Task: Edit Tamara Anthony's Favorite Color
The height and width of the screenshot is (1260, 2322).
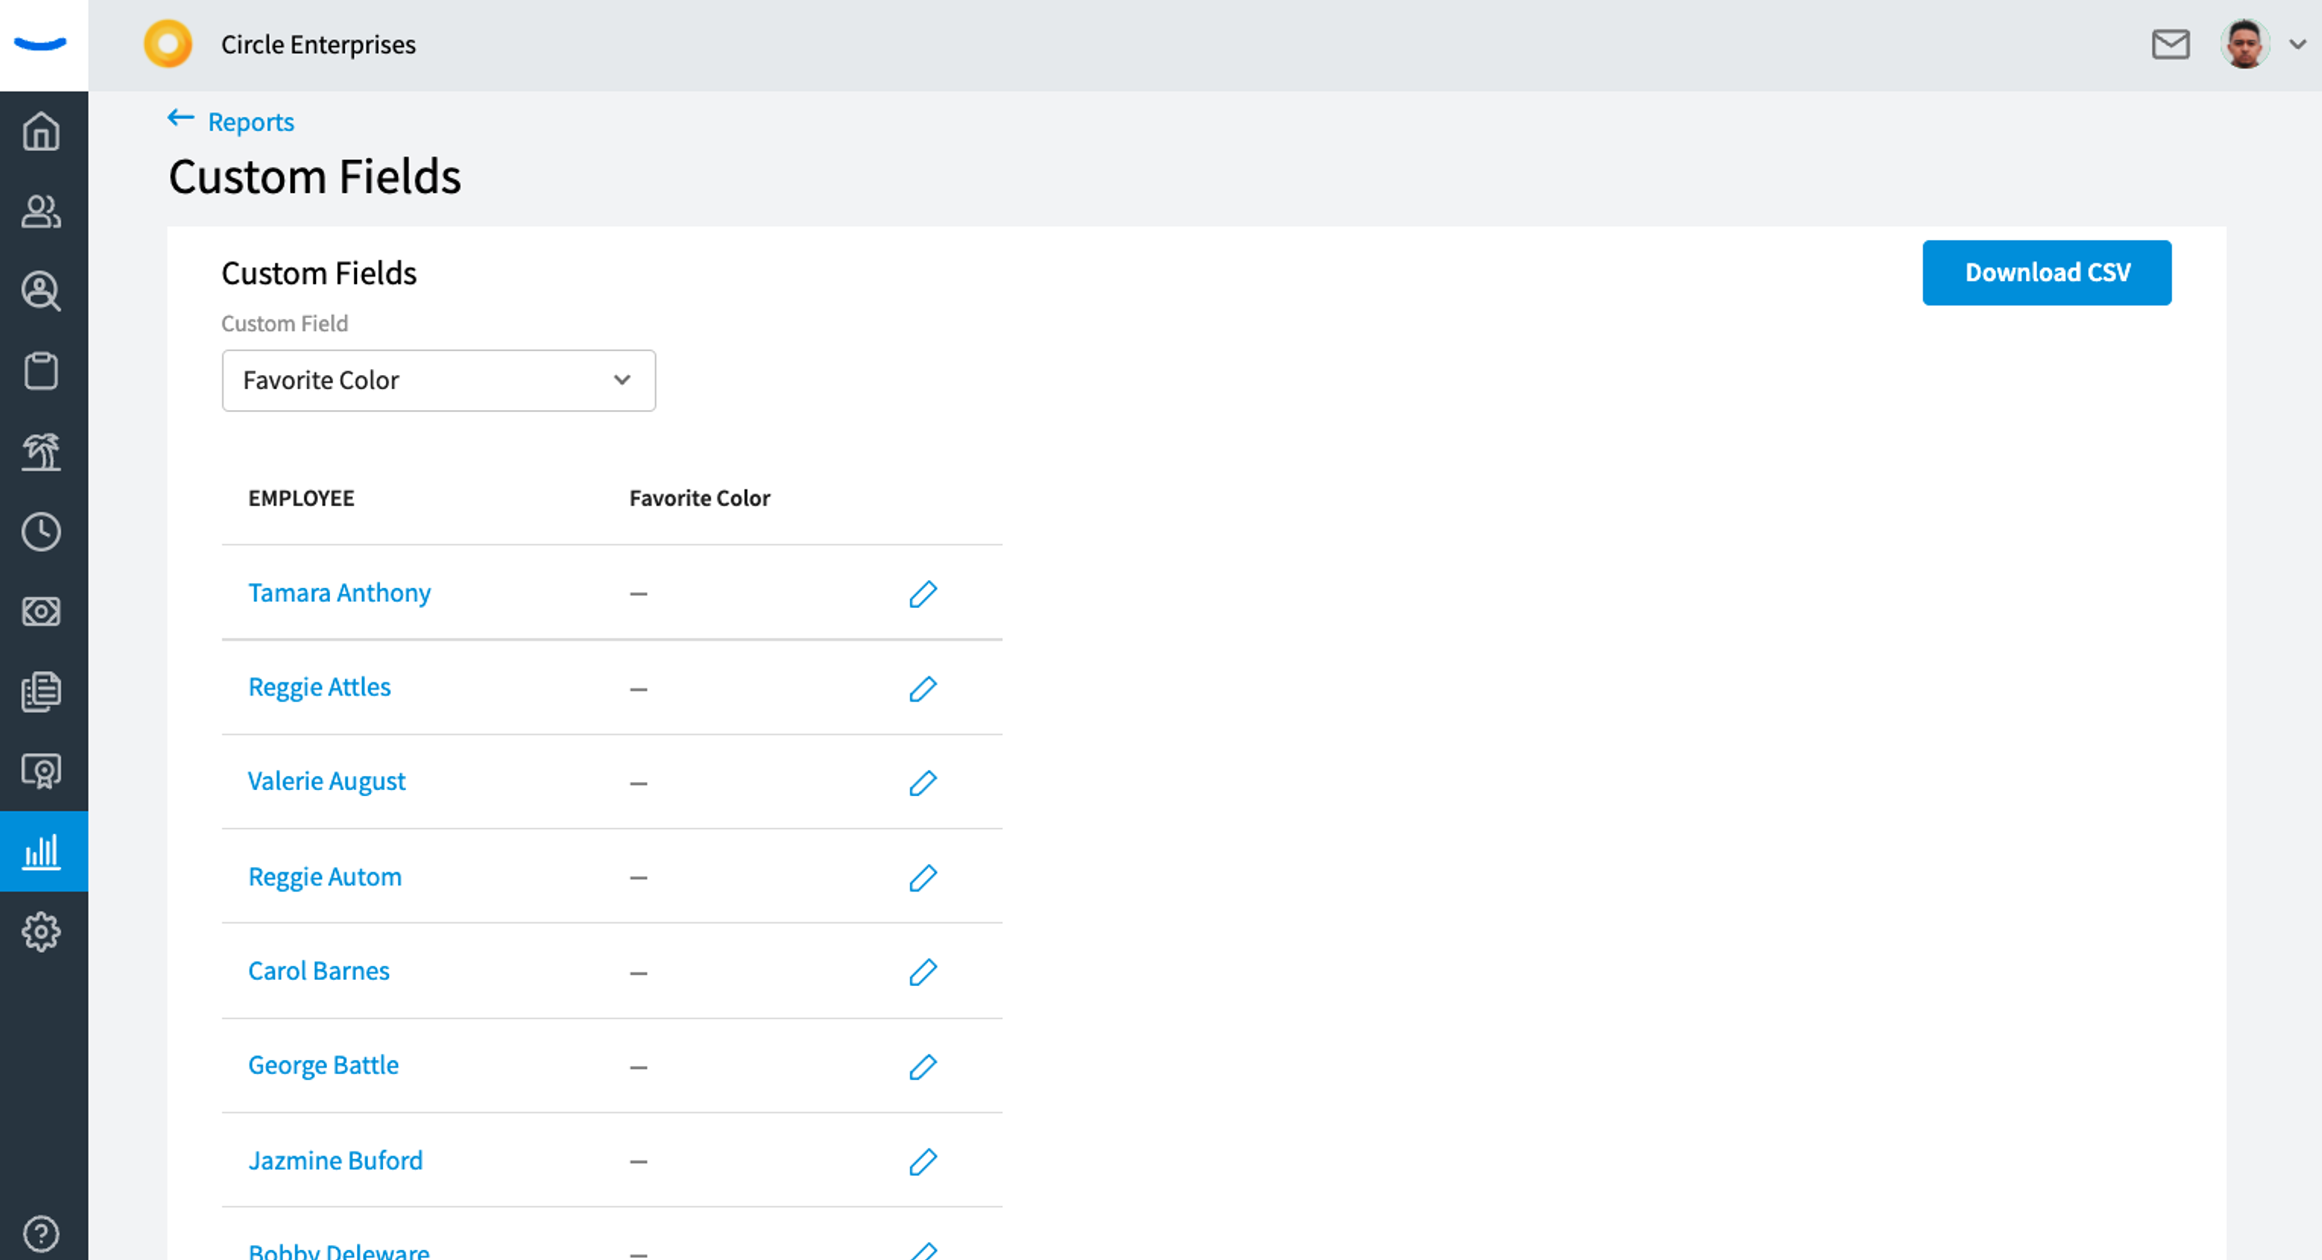Action: (922, 594)
